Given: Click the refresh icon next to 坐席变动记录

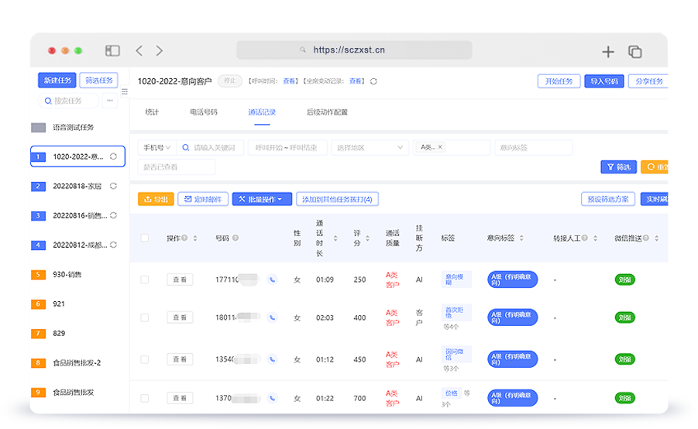Looking at the screenshot, I should pyautogui.click(x=374, y=81).
